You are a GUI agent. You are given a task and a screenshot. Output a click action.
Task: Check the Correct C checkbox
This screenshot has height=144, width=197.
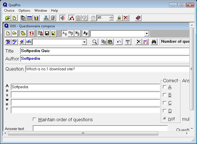click(x=165, y=103)
